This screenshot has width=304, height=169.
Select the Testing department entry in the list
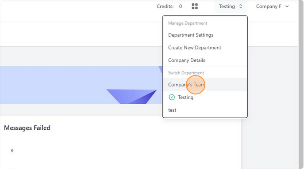(205, 97)
